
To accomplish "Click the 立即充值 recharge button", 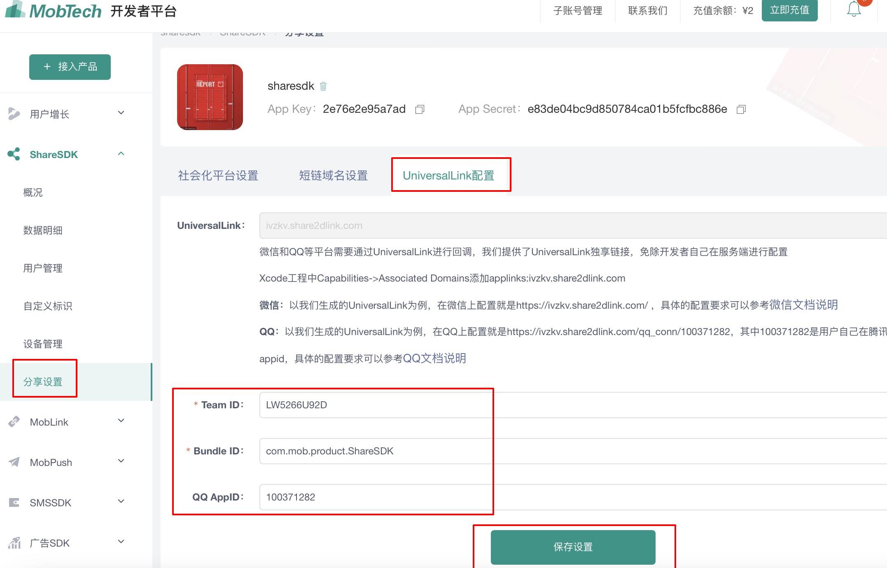I will (x=789, y=10).
